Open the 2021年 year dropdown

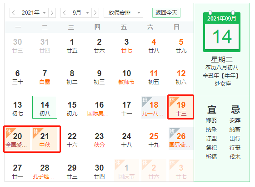pyautogui.click(x=33, y=13)
